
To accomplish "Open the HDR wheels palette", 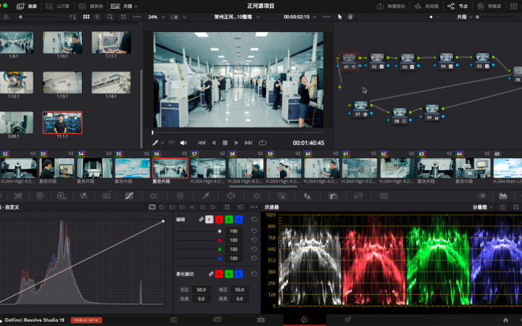I will point(62,196).
